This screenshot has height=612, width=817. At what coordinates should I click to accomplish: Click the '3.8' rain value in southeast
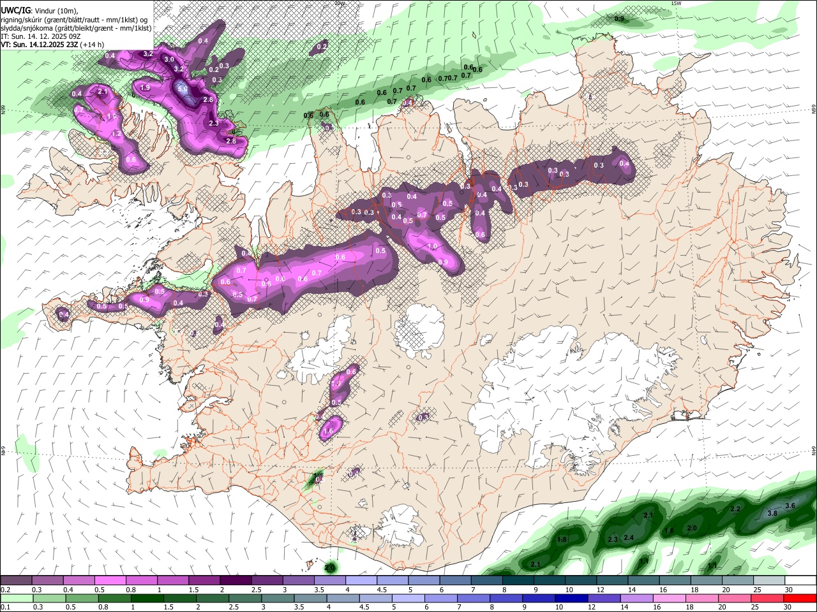pos(772,513)
